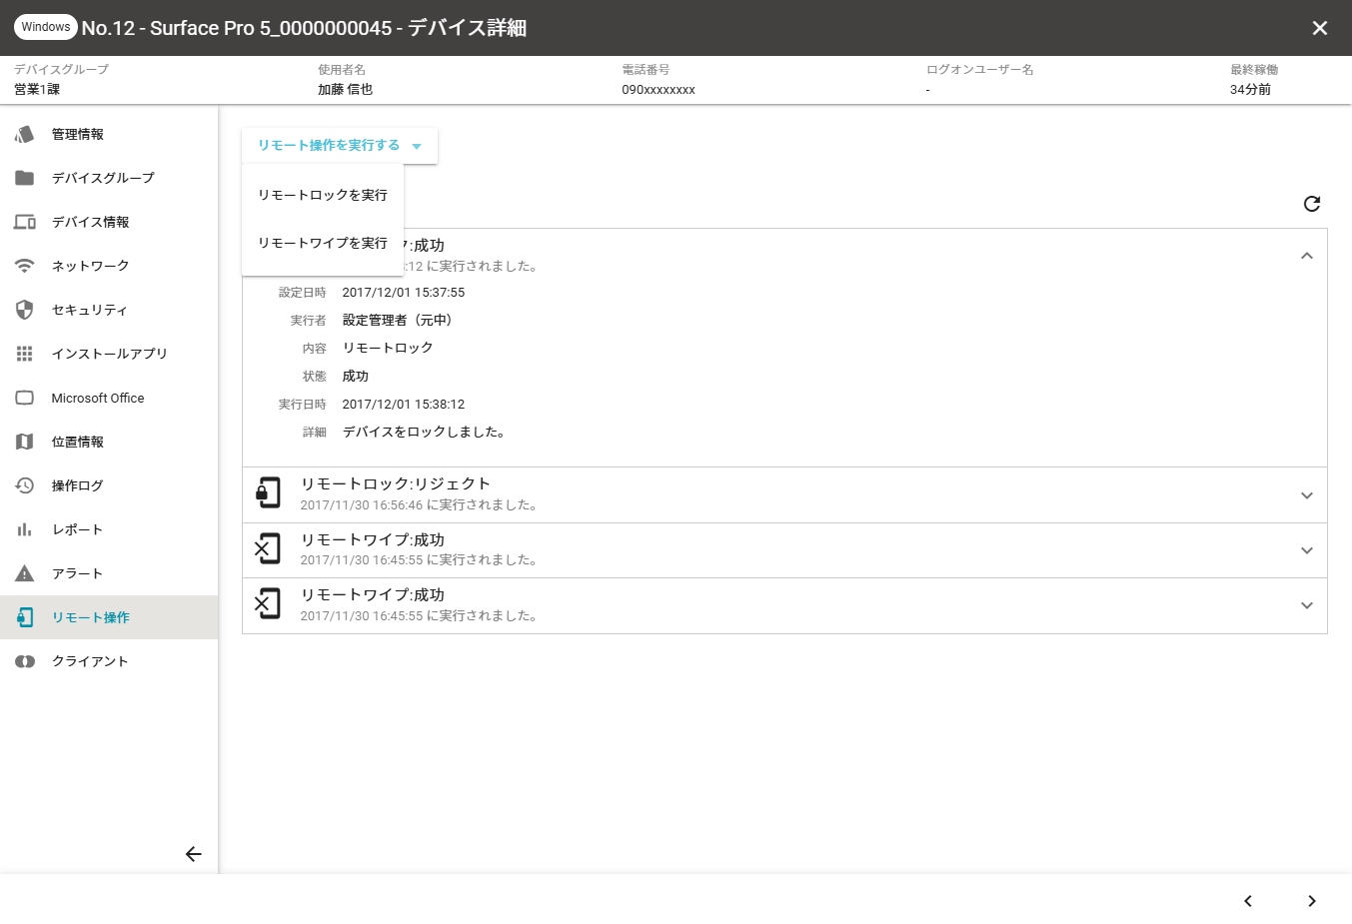Click the remote lock rejected entry icon
The image size is (1352, 924).
pos(268,493)
